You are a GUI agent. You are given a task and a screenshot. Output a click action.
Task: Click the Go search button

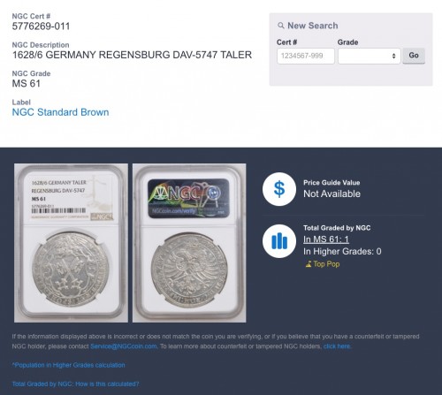(414, 56)
